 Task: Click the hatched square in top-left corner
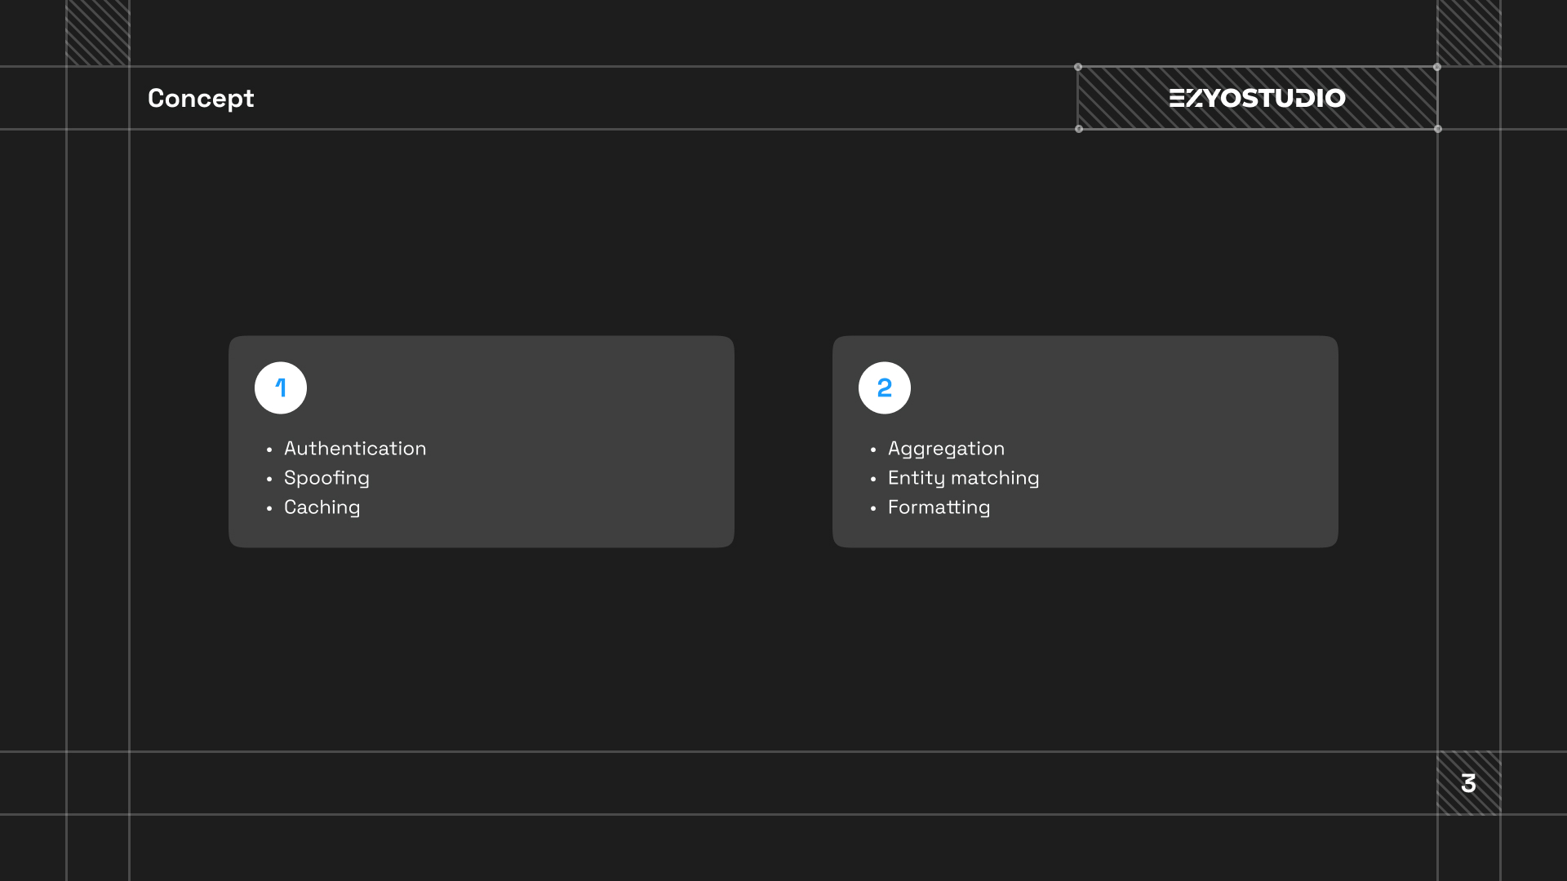point(98,33)
